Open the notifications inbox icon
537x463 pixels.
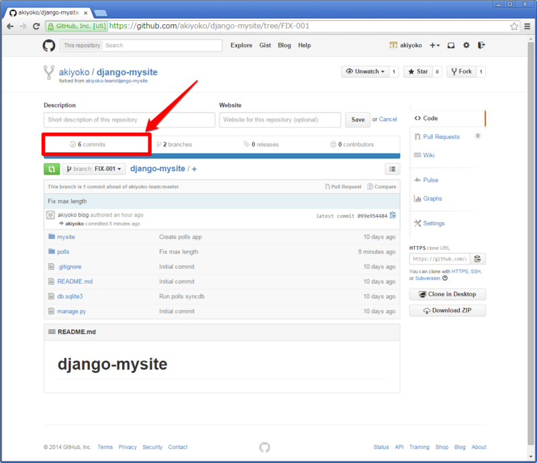(451, 45)
